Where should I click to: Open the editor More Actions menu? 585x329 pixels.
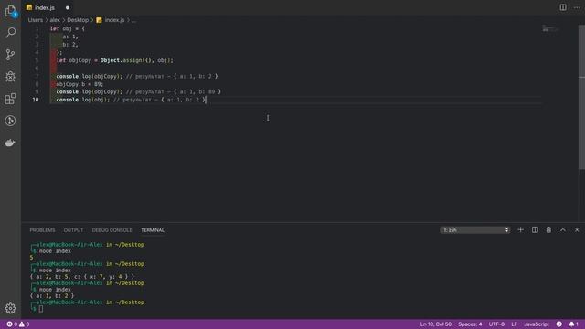coord(577,7)
